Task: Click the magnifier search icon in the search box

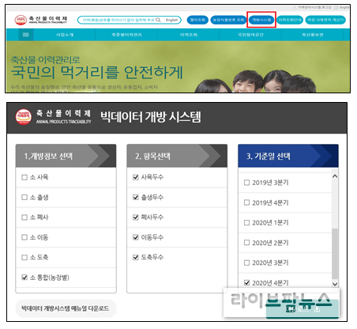Action: (x=158, y=20)
